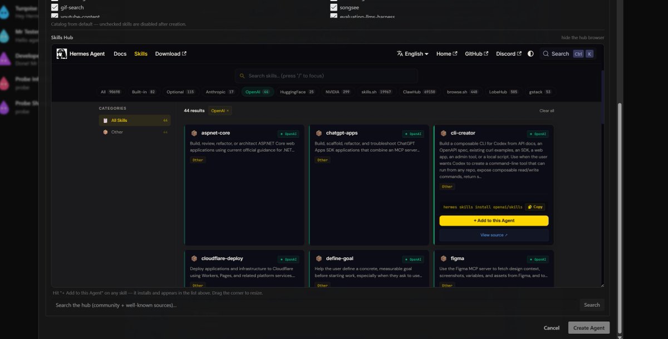Click the chatgpt-apps package icon
Image resolution: width=668 pixels, height=339 pixels.
(x=319, y=133)
